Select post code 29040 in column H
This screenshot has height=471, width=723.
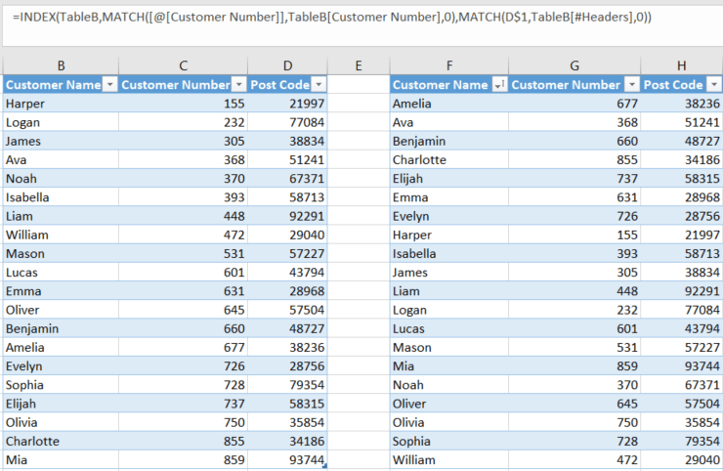pos(682,460)
